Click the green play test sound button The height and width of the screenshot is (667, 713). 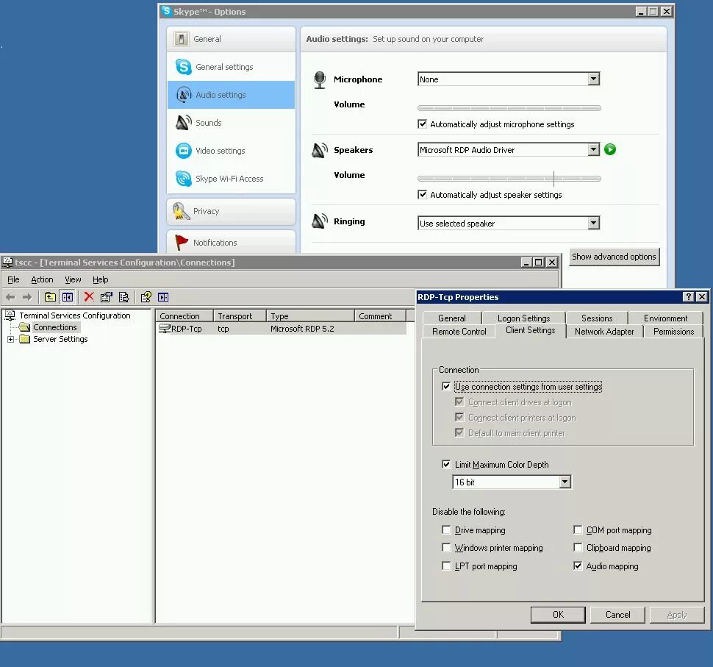[x=610, y=149]
